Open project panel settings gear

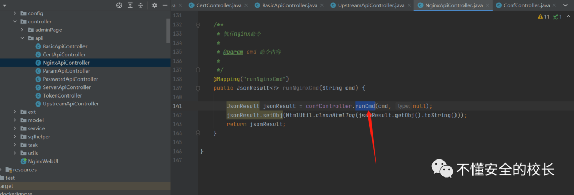(x=155, y=5)
